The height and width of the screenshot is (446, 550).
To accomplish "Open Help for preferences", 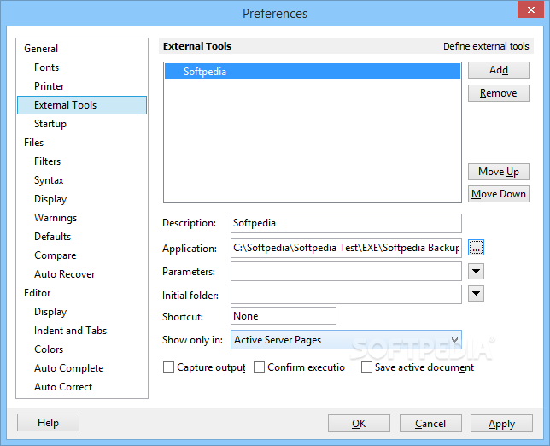I will point(48,422).
